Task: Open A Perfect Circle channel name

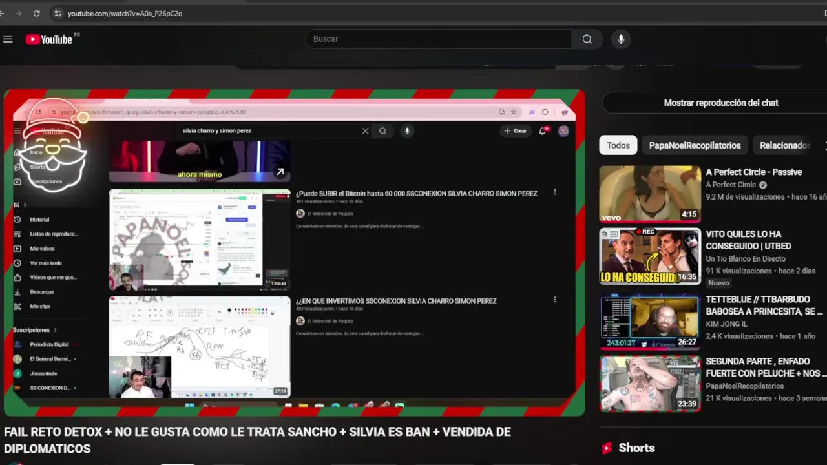Action: point(731,185)
